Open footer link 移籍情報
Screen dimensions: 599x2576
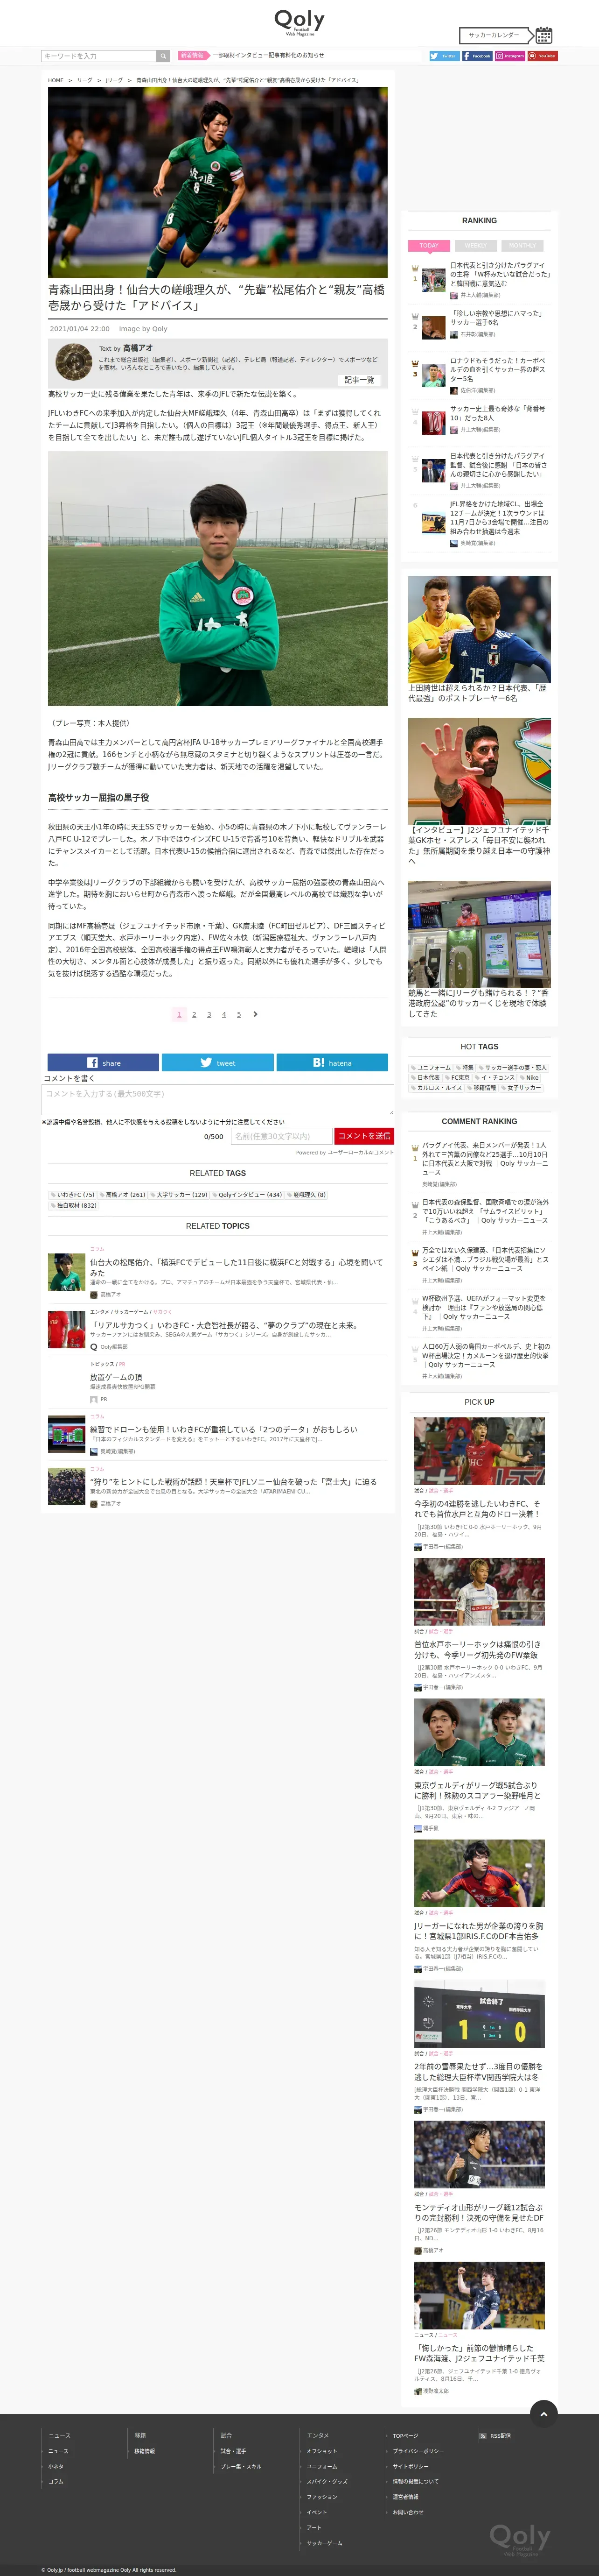click(x=145, y=2451)
